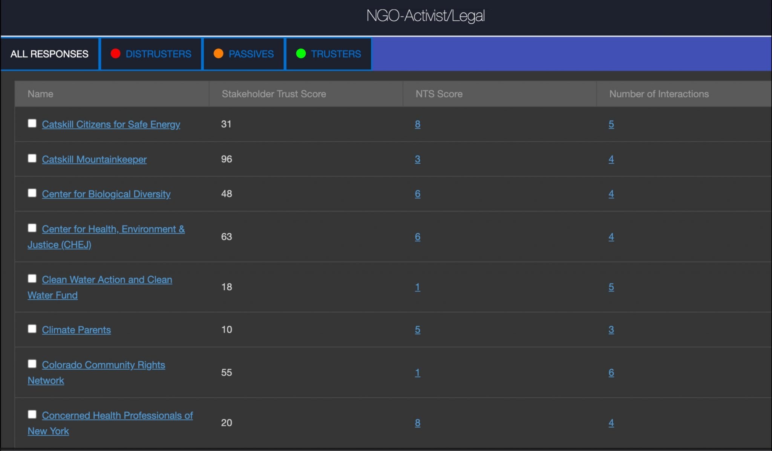Click trust score 63 in CHEJ row
This screenshot has height=451, width=772.
coord(227,237)
